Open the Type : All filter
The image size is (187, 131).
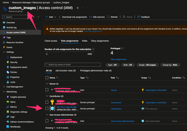(112, 65)
